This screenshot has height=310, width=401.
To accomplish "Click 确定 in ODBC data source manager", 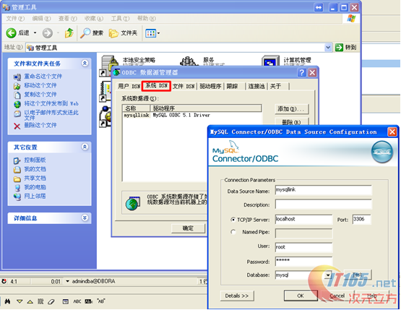I will (x=189, y=228).
